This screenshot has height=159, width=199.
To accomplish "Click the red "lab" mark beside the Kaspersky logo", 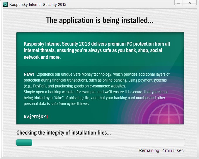I will pos(47,117).
